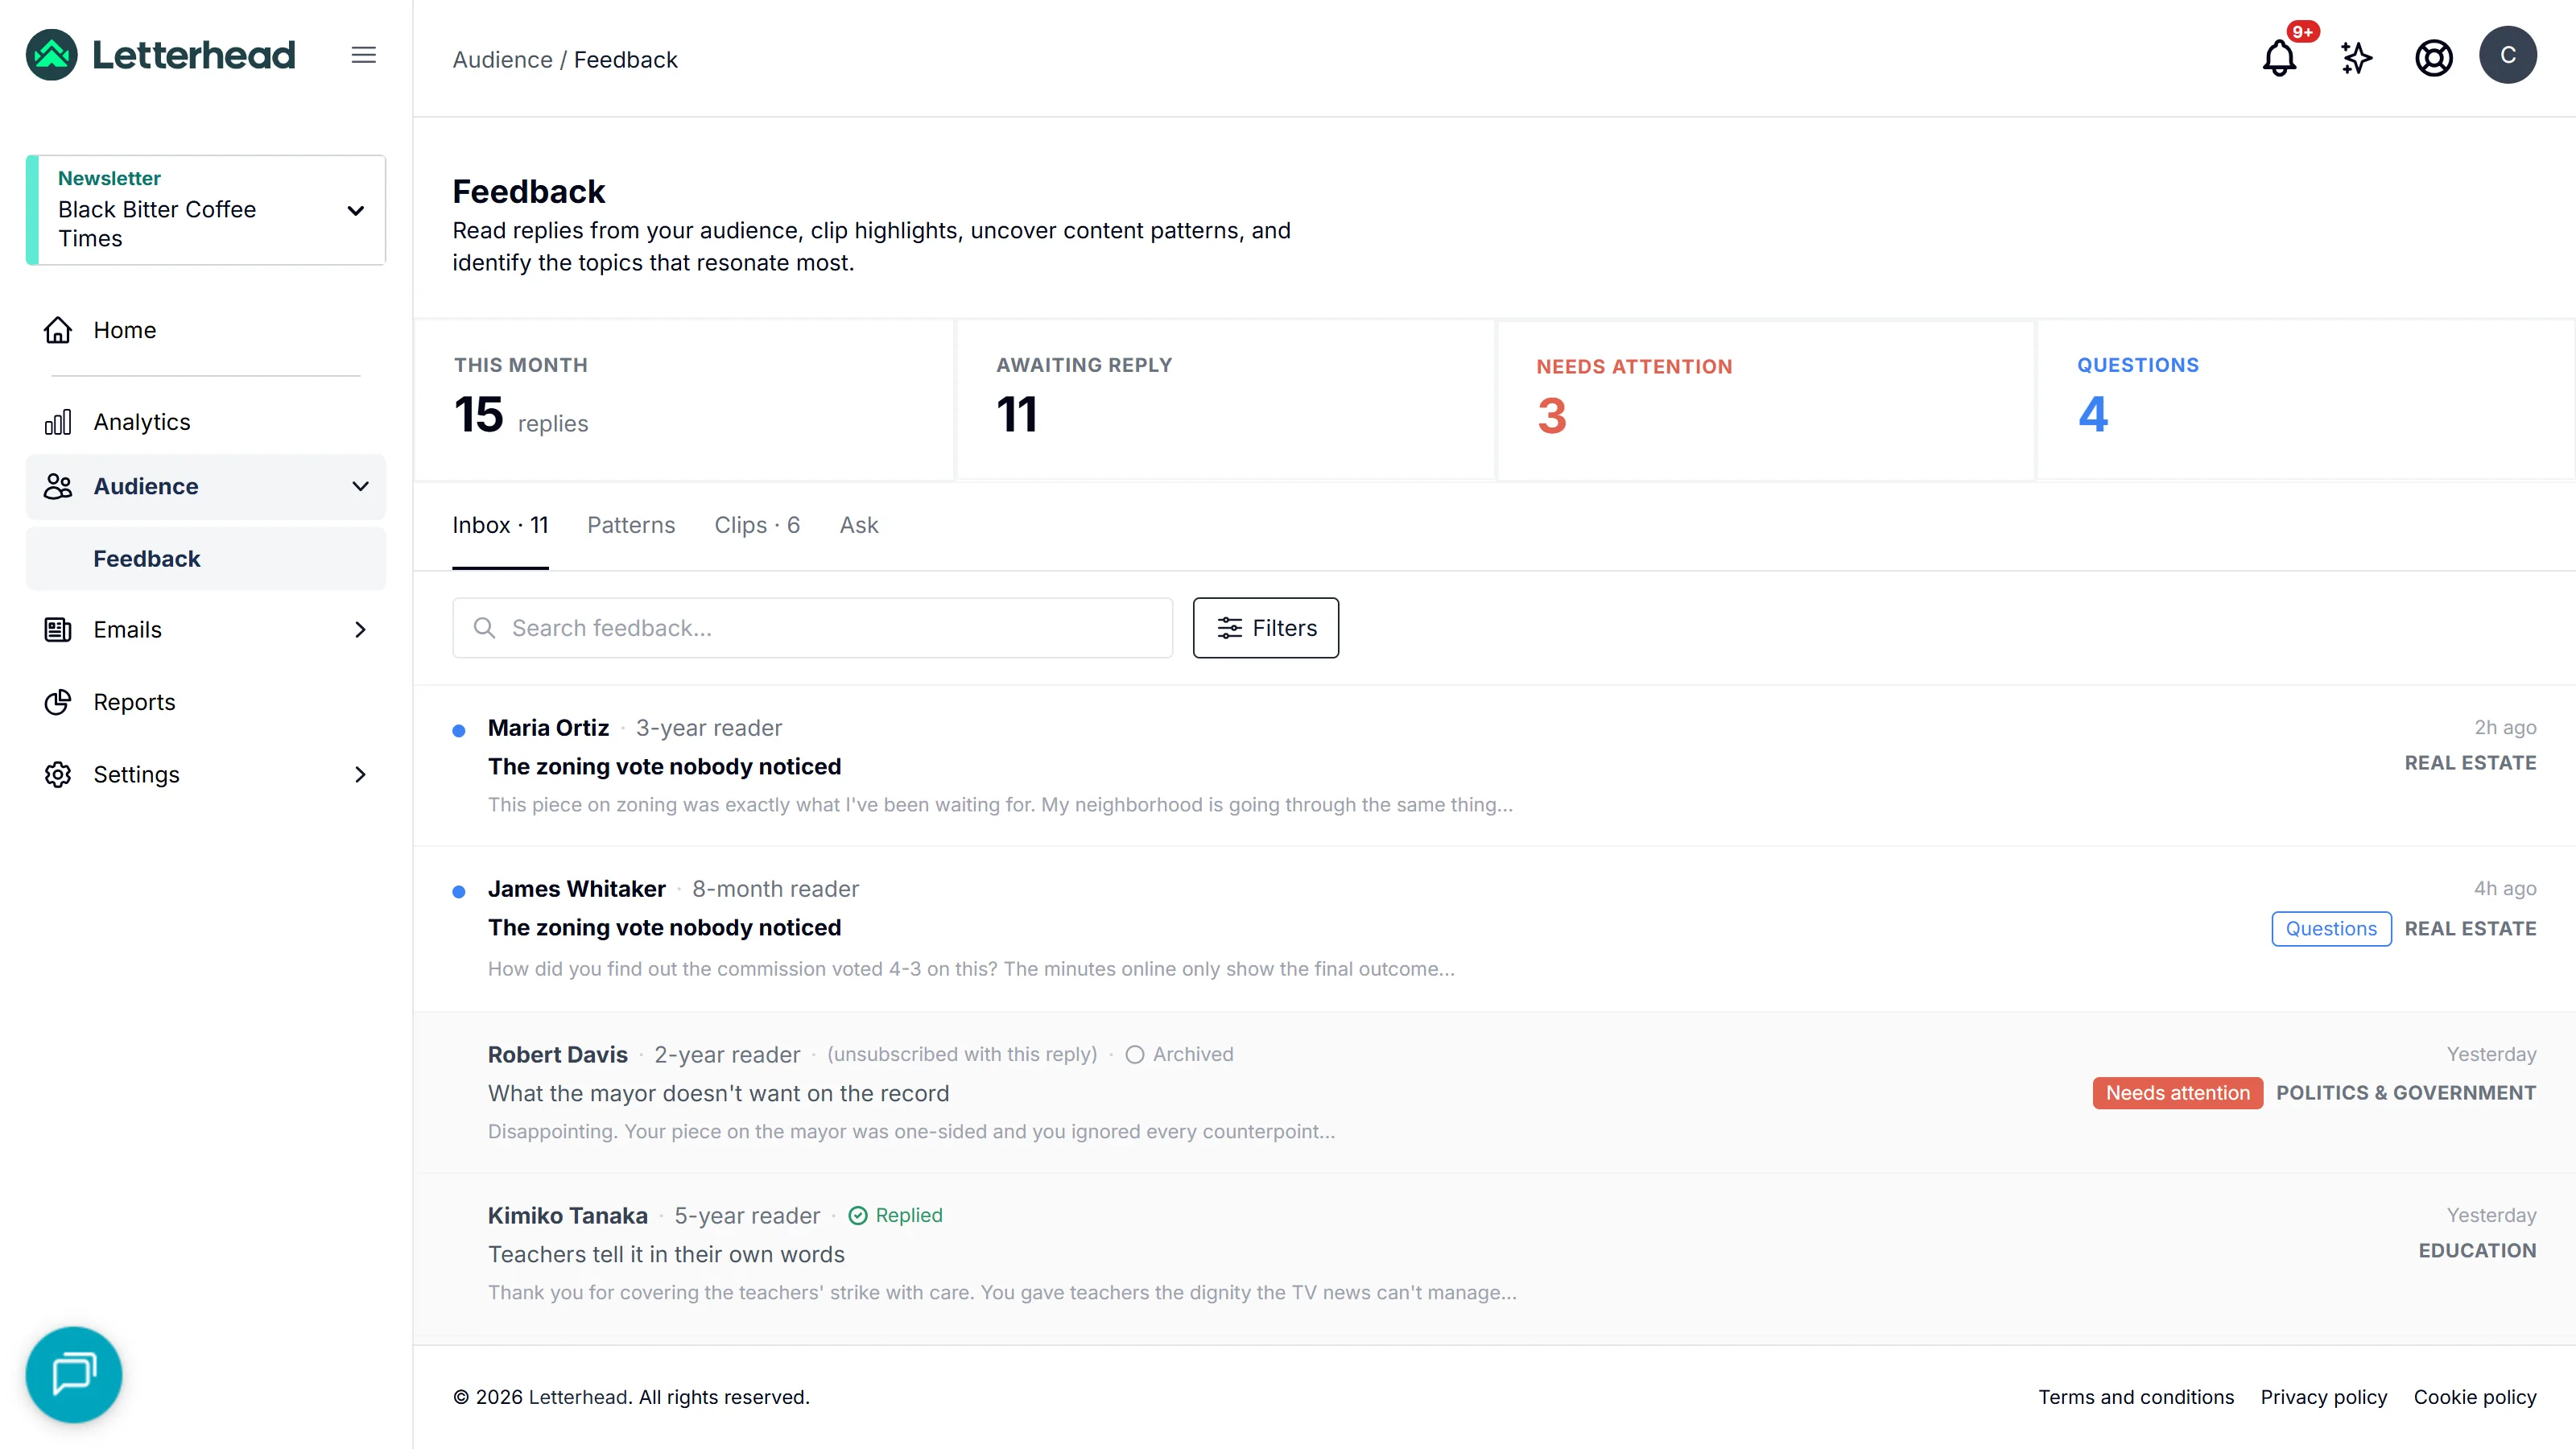Screen dimensions: 2576x1449
Task: Expand the Settings submenu chevron
Action: point(360,774)
